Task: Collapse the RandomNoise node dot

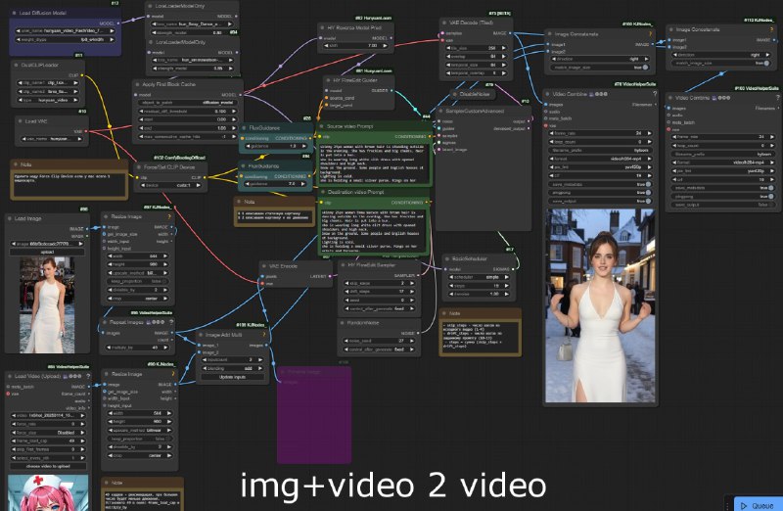Action: (343, 323)
